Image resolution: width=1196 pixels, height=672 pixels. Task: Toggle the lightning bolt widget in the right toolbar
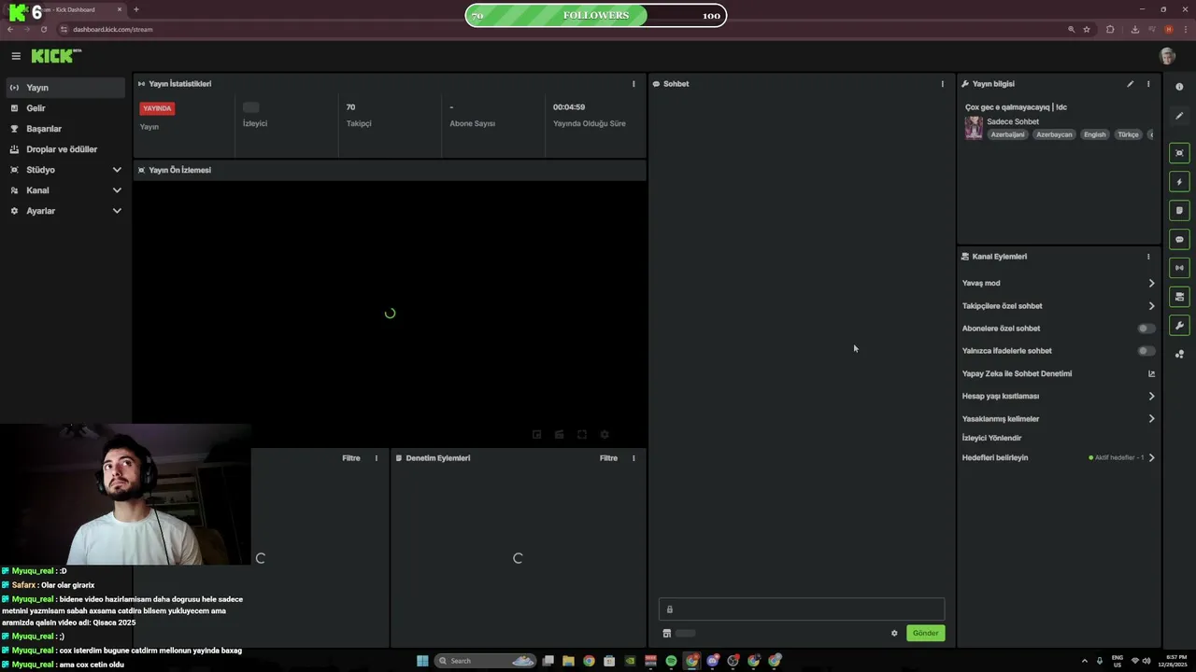point(1179,182)
